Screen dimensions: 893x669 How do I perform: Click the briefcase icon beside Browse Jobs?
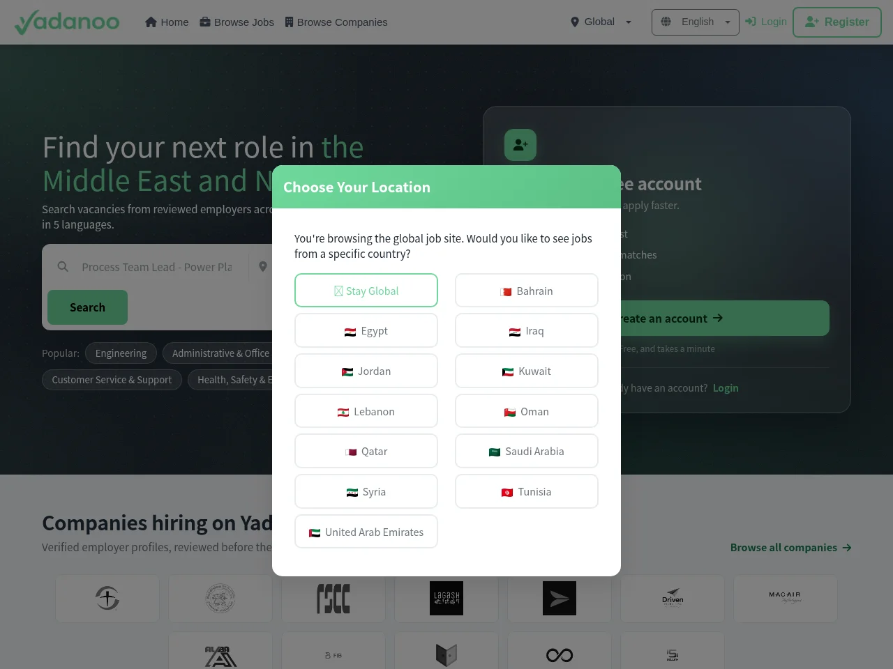[205, 22]
